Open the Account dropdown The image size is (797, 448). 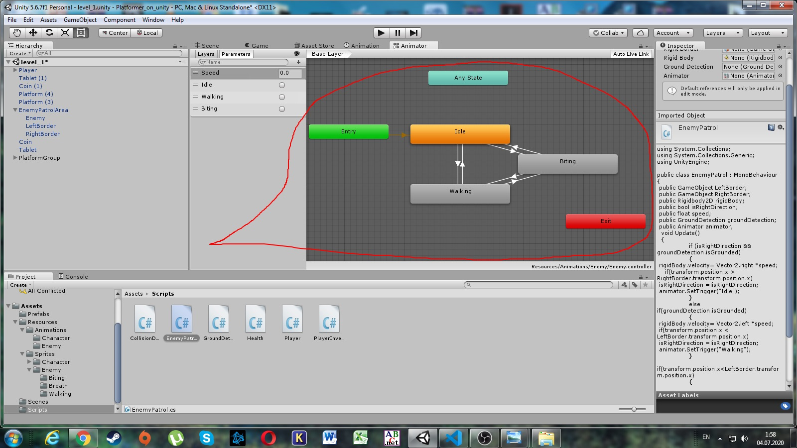click(x=673, y=33)
